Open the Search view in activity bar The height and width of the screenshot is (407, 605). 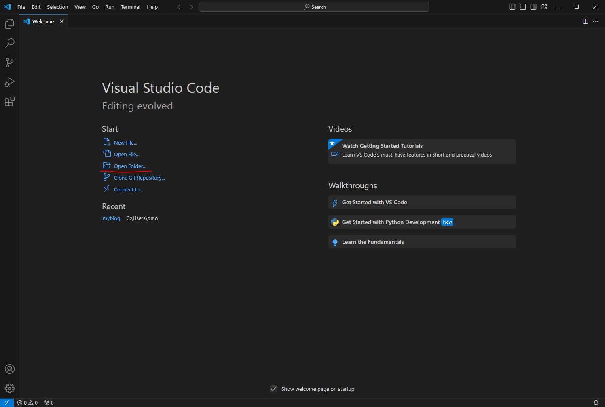(10, 43)
